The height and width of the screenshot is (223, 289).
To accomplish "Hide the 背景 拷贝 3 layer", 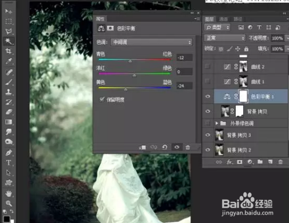I will pos(207,135).
